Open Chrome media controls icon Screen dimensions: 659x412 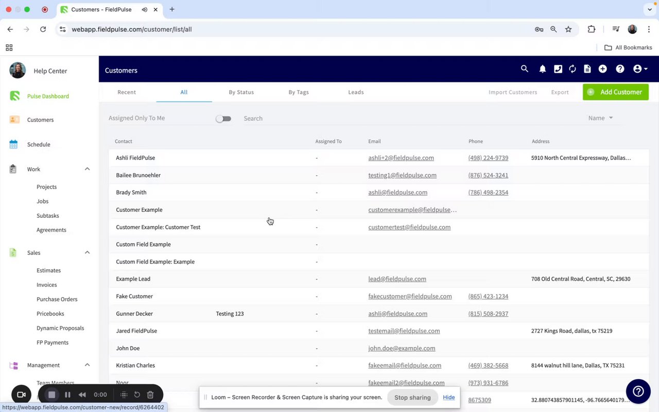pyautogui.click(x=616, y=29)
